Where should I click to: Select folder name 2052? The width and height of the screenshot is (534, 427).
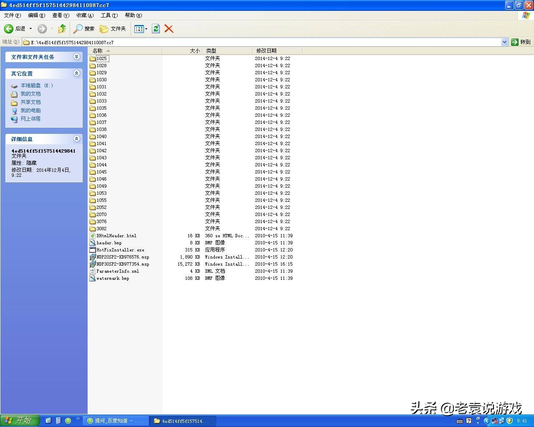click(x=102, y=207)
